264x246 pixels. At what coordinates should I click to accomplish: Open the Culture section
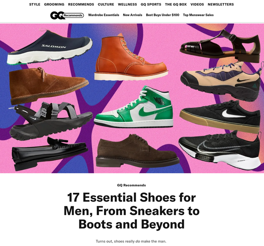[106, 4]
